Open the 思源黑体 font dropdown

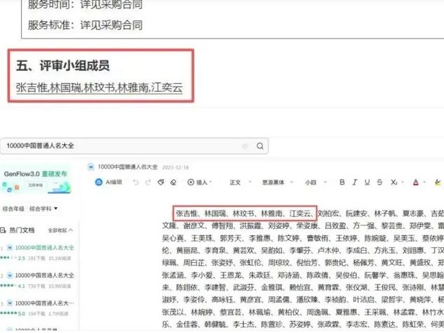point(273,182)
